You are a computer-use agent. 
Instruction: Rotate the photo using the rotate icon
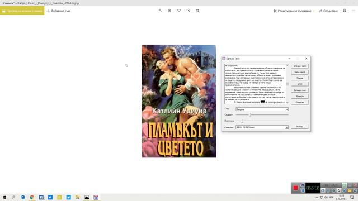[189, 11]
